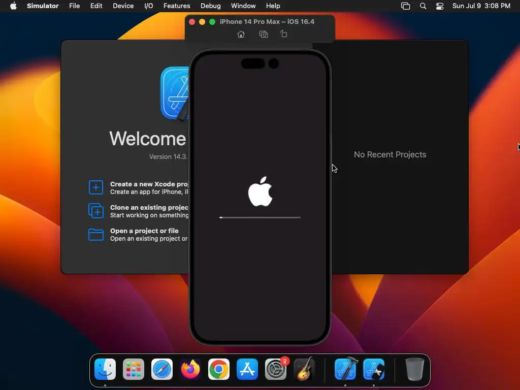Open Finder from the Dock
Image resolution: width=520 pixels, height=390 pixels.
[x=105, y=369]
